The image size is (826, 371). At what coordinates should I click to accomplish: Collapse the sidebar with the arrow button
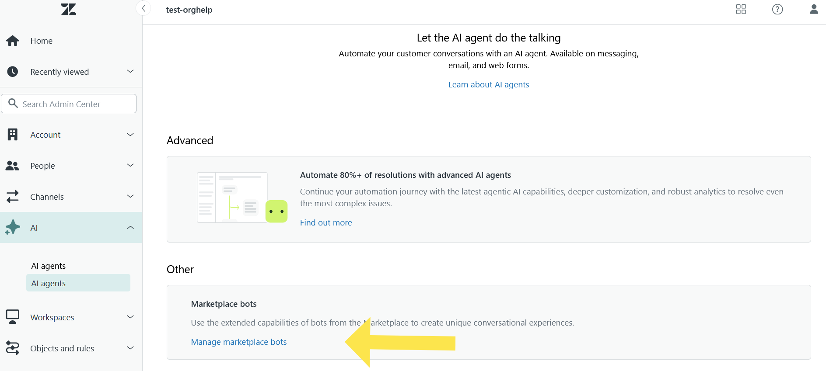[143, 8]
